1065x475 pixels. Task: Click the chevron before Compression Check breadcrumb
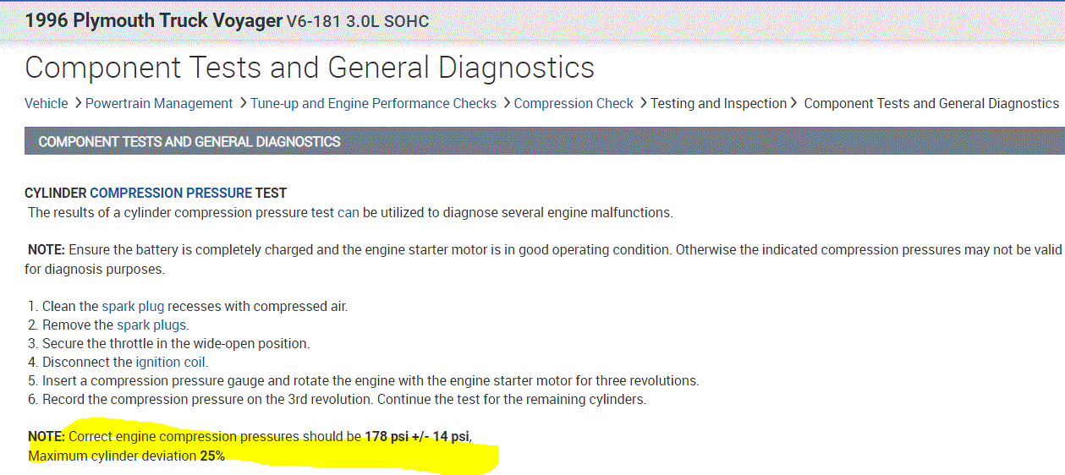506,103
